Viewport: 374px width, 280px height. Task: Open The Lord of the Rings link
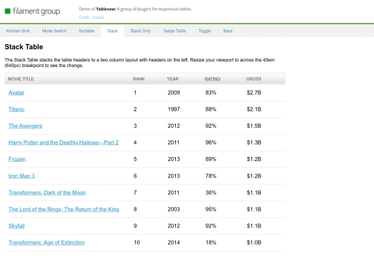pyautogui.click(x=64, y=209)
